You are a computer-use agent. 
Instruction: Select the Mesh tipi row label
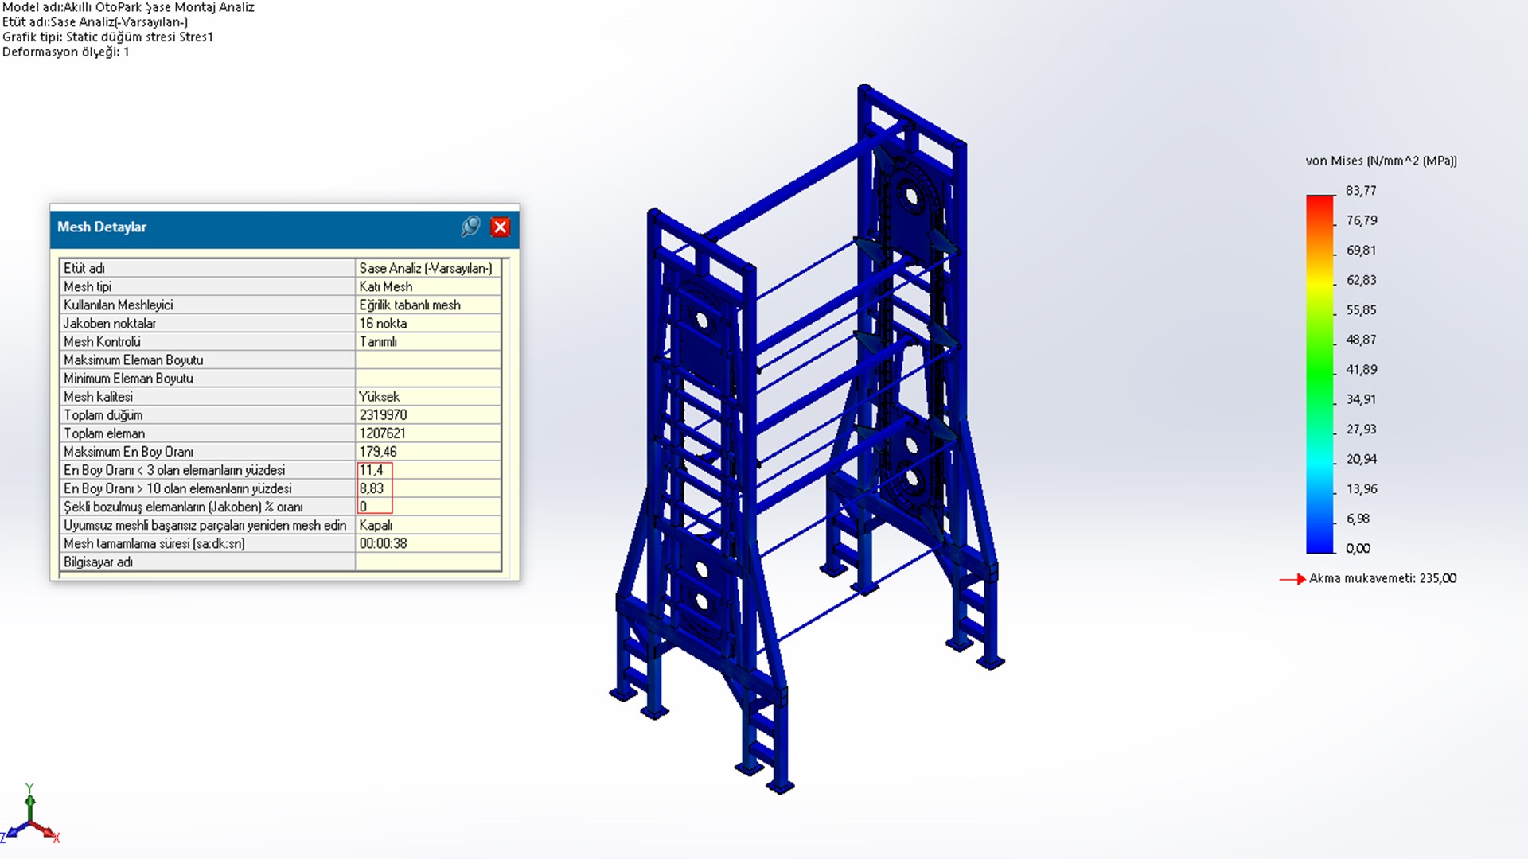[x=88, y=286]
